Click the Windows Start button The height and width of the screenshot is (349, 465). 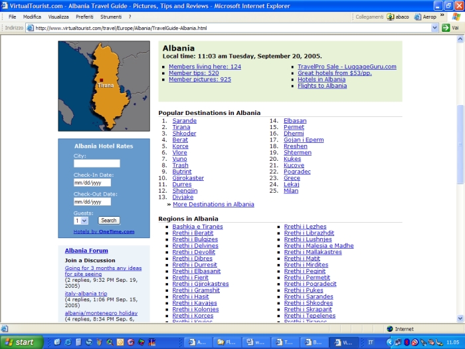21,342
